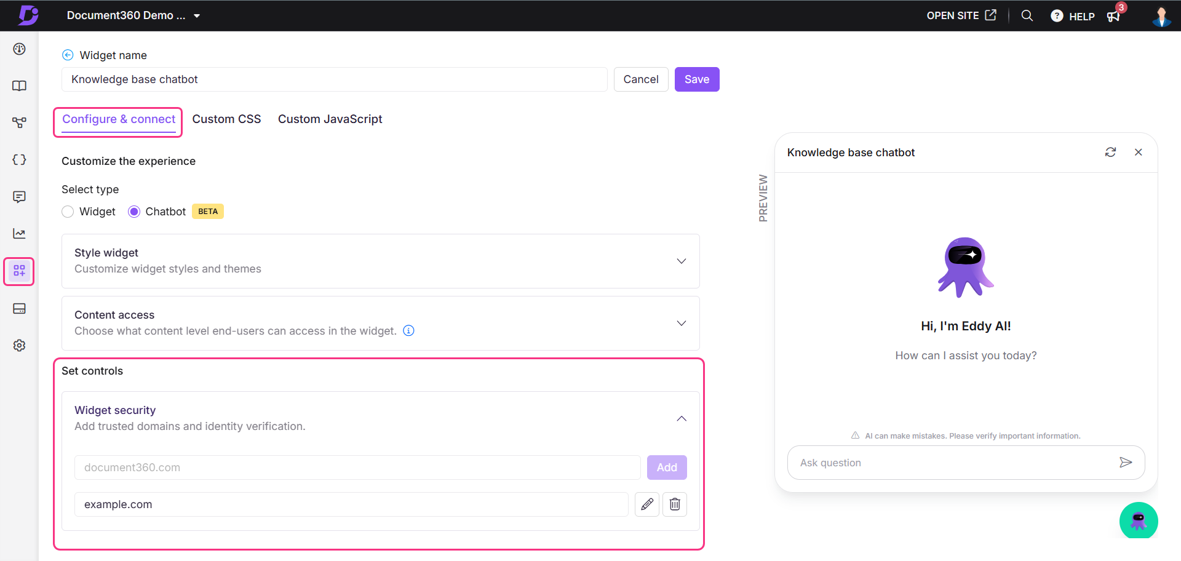Open the Widgets icon in sidebar
Screen dimensions: 1181x561
point(20,271)
